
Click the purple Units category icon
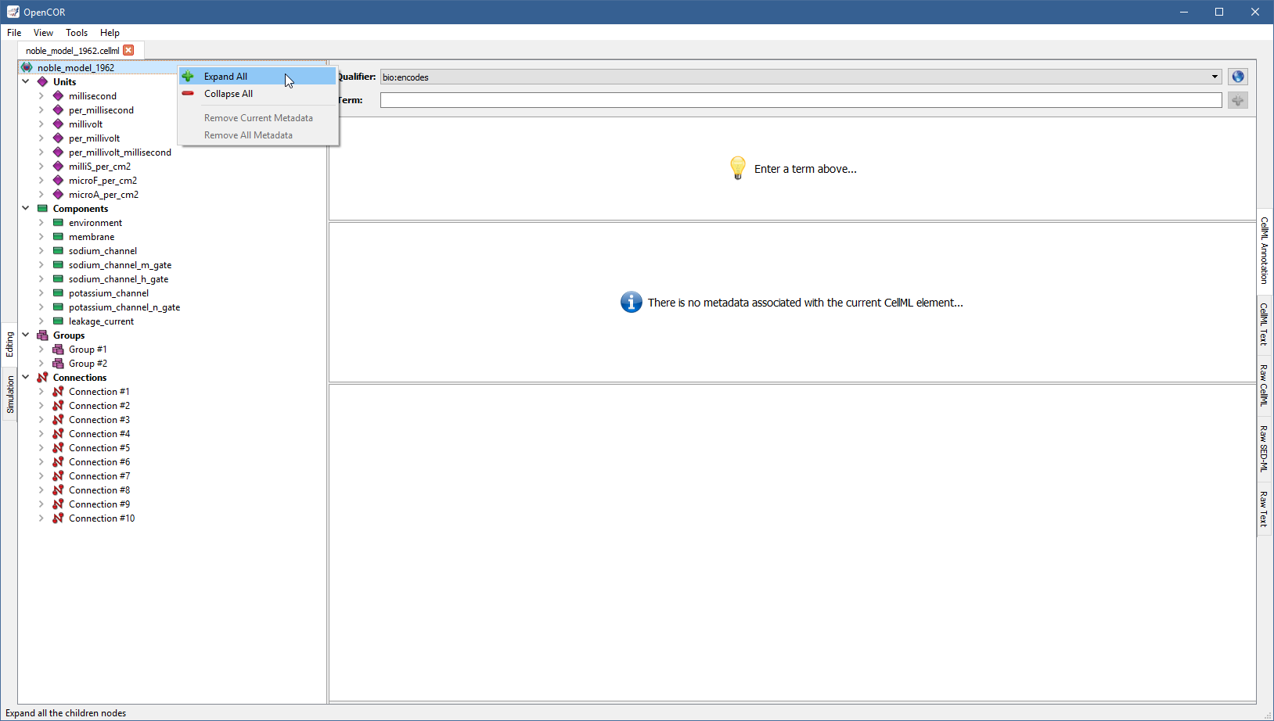tap(42, 82)
